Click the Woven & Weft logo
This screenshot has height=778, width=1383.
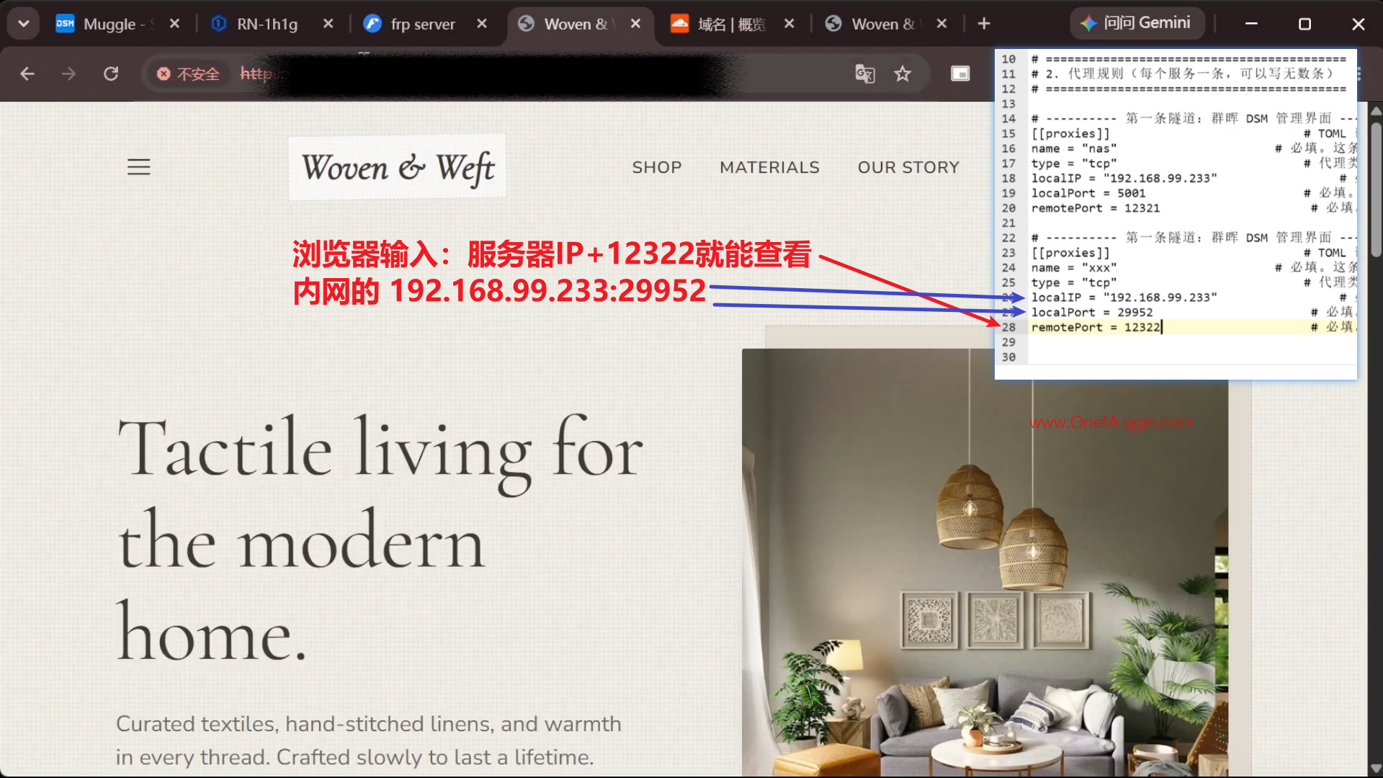point(398,167)
